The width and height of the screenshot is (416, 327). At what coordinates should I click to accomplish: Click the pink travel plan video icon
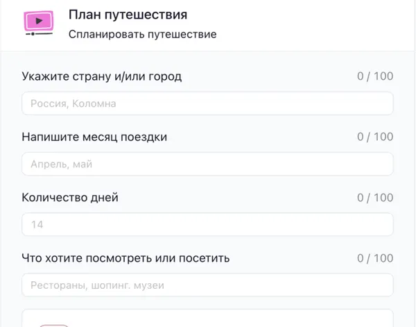pos(39,22)
